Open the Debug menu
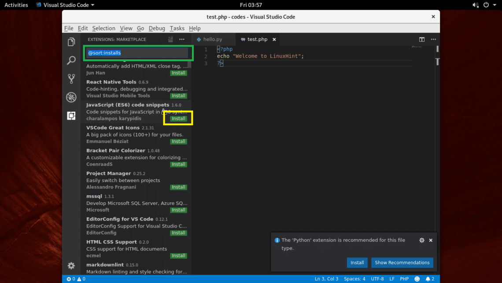 [x=157, y=28]
